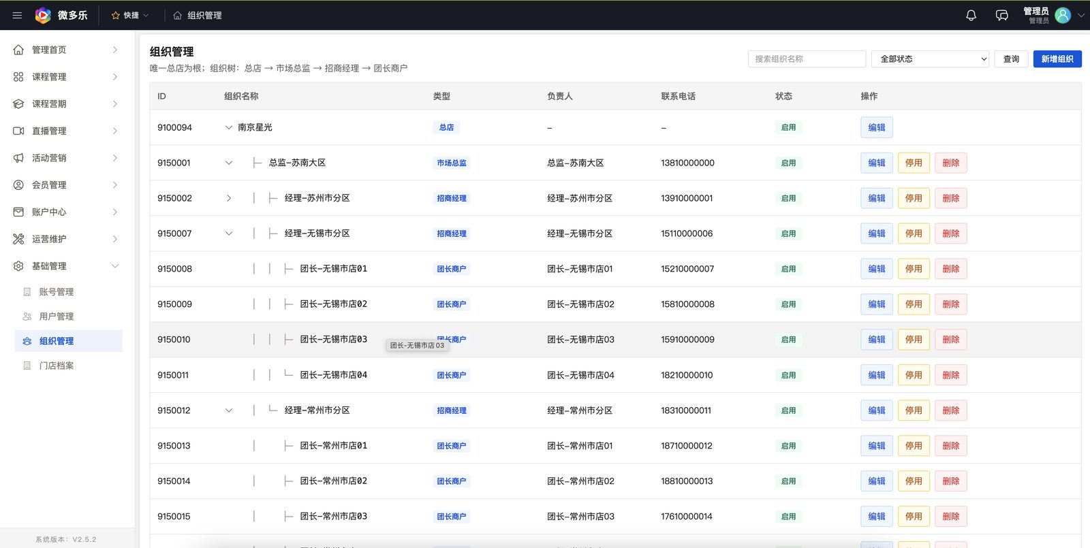1090x548 pixels.
Task: Click the home icon beside 组织管理 breadcrumb
Action: 177,15
